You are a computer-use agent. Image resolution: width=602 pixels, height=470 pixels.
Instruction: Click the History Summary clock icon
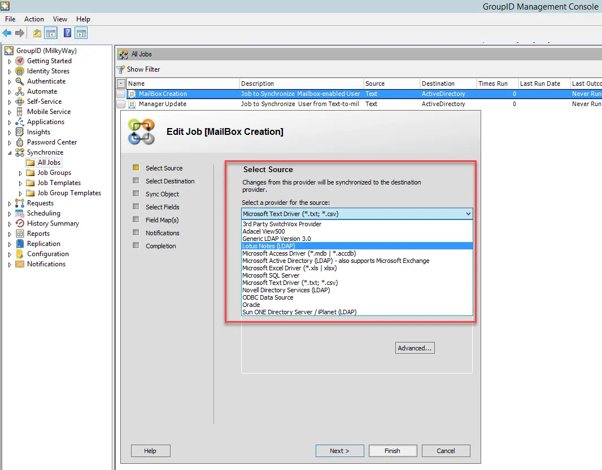[20, 223]
